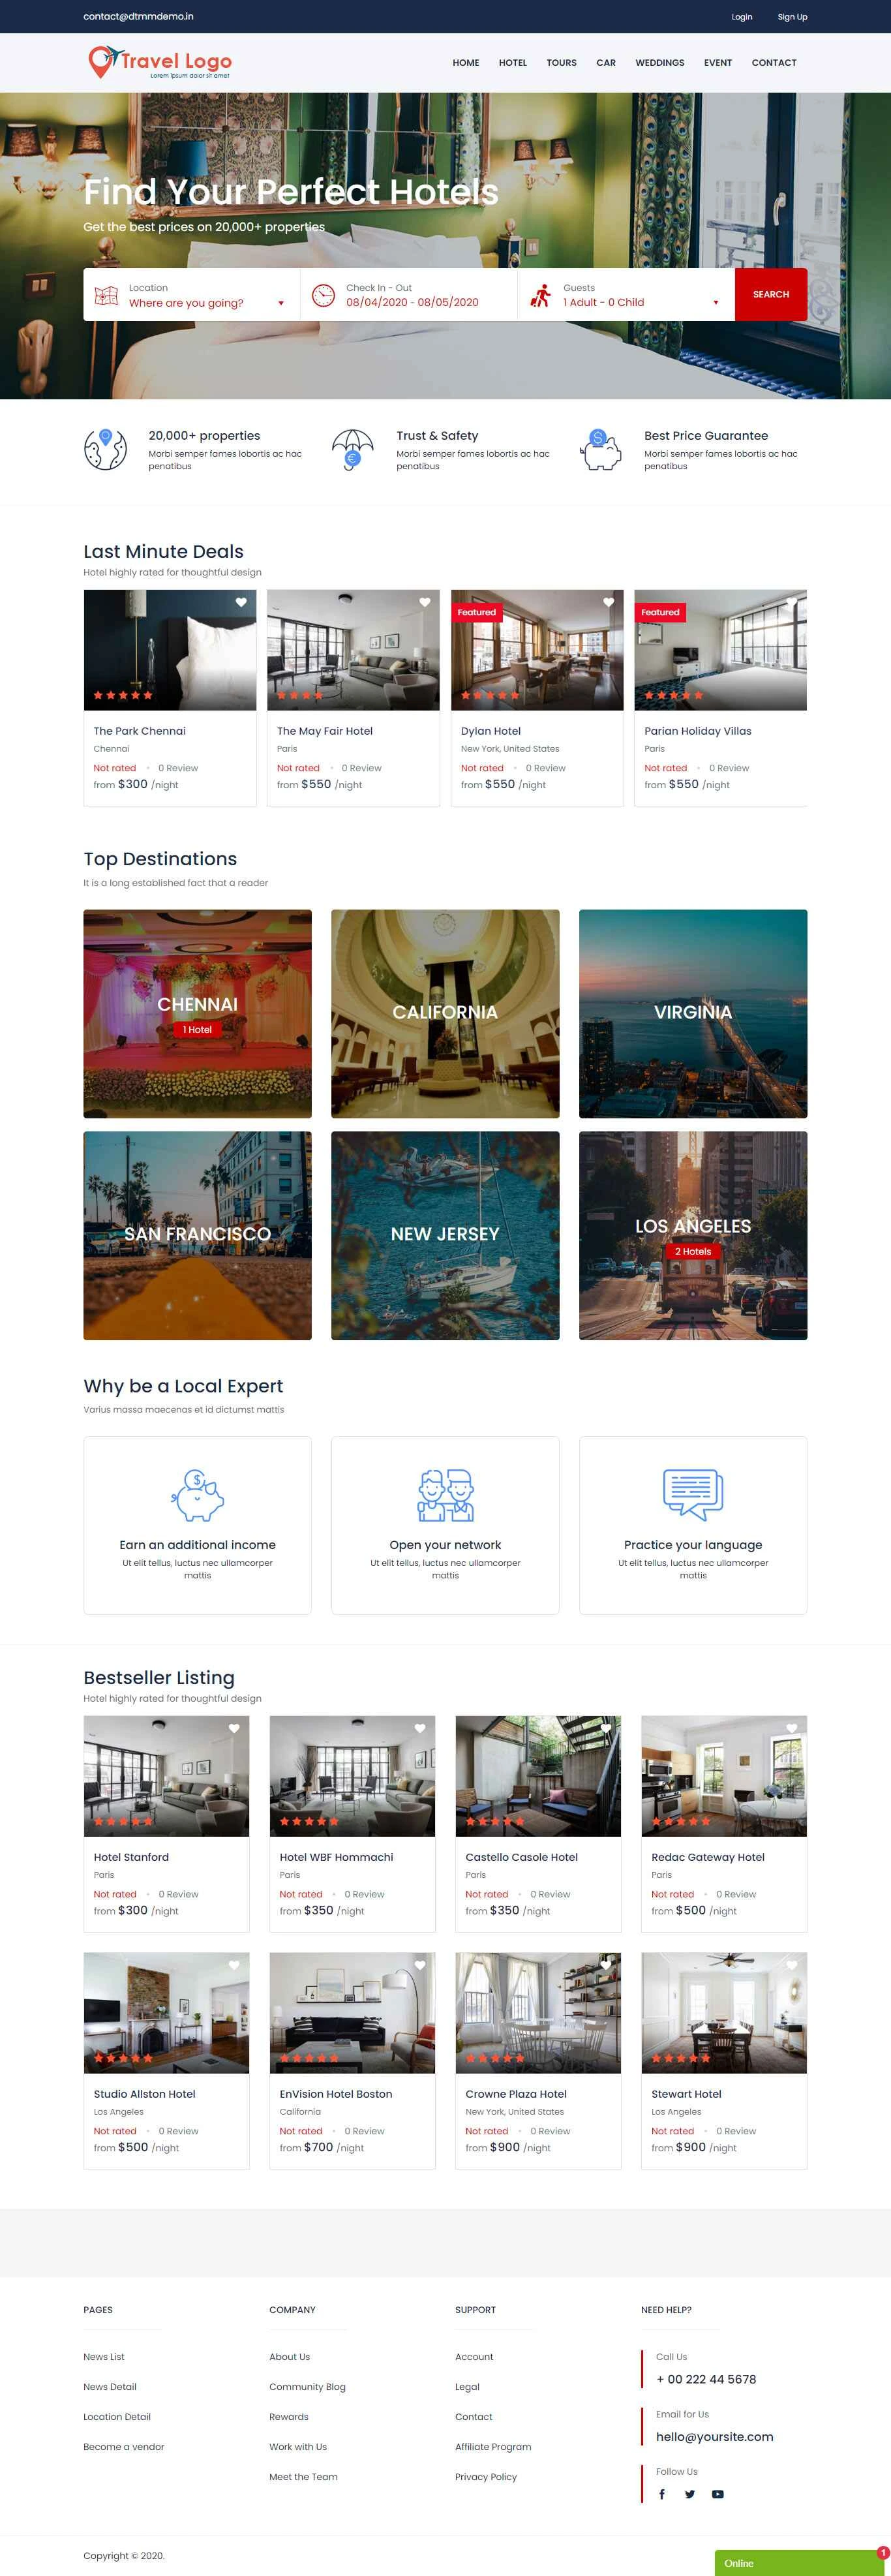Click the map icon beside Location field
This screenshot has height=2576, width=891.
[x=106, y=295]
